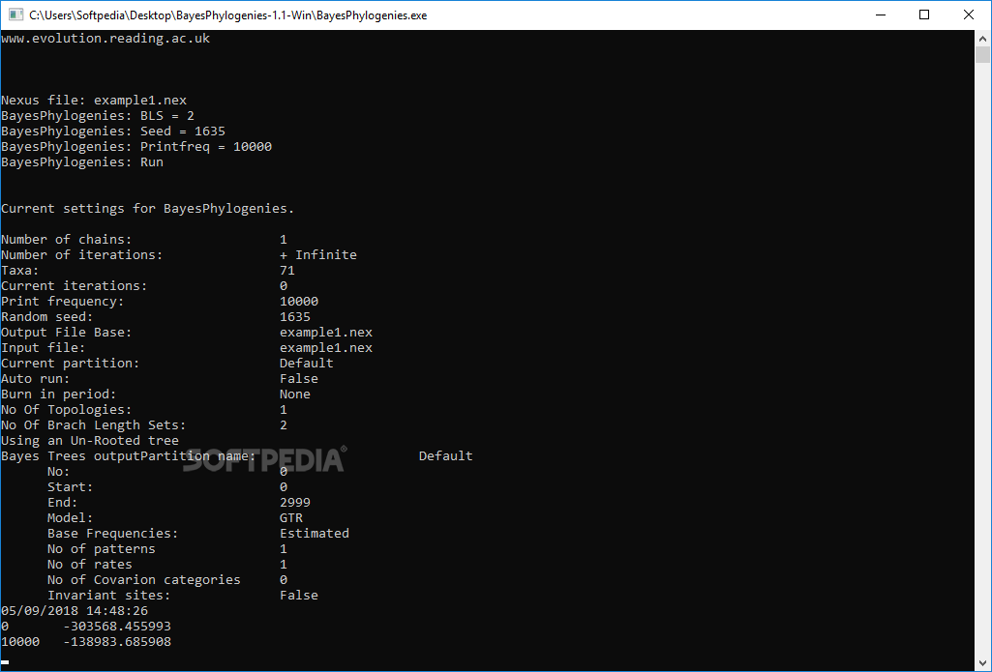This screenshot has height=672, width=992.
Task: Click the 'No of rates' label
Action: 90,565
